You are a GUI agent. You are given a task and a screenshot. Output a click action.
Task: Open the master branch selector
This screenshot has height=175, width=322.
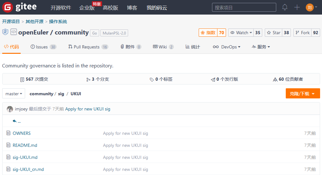(14, 94)
